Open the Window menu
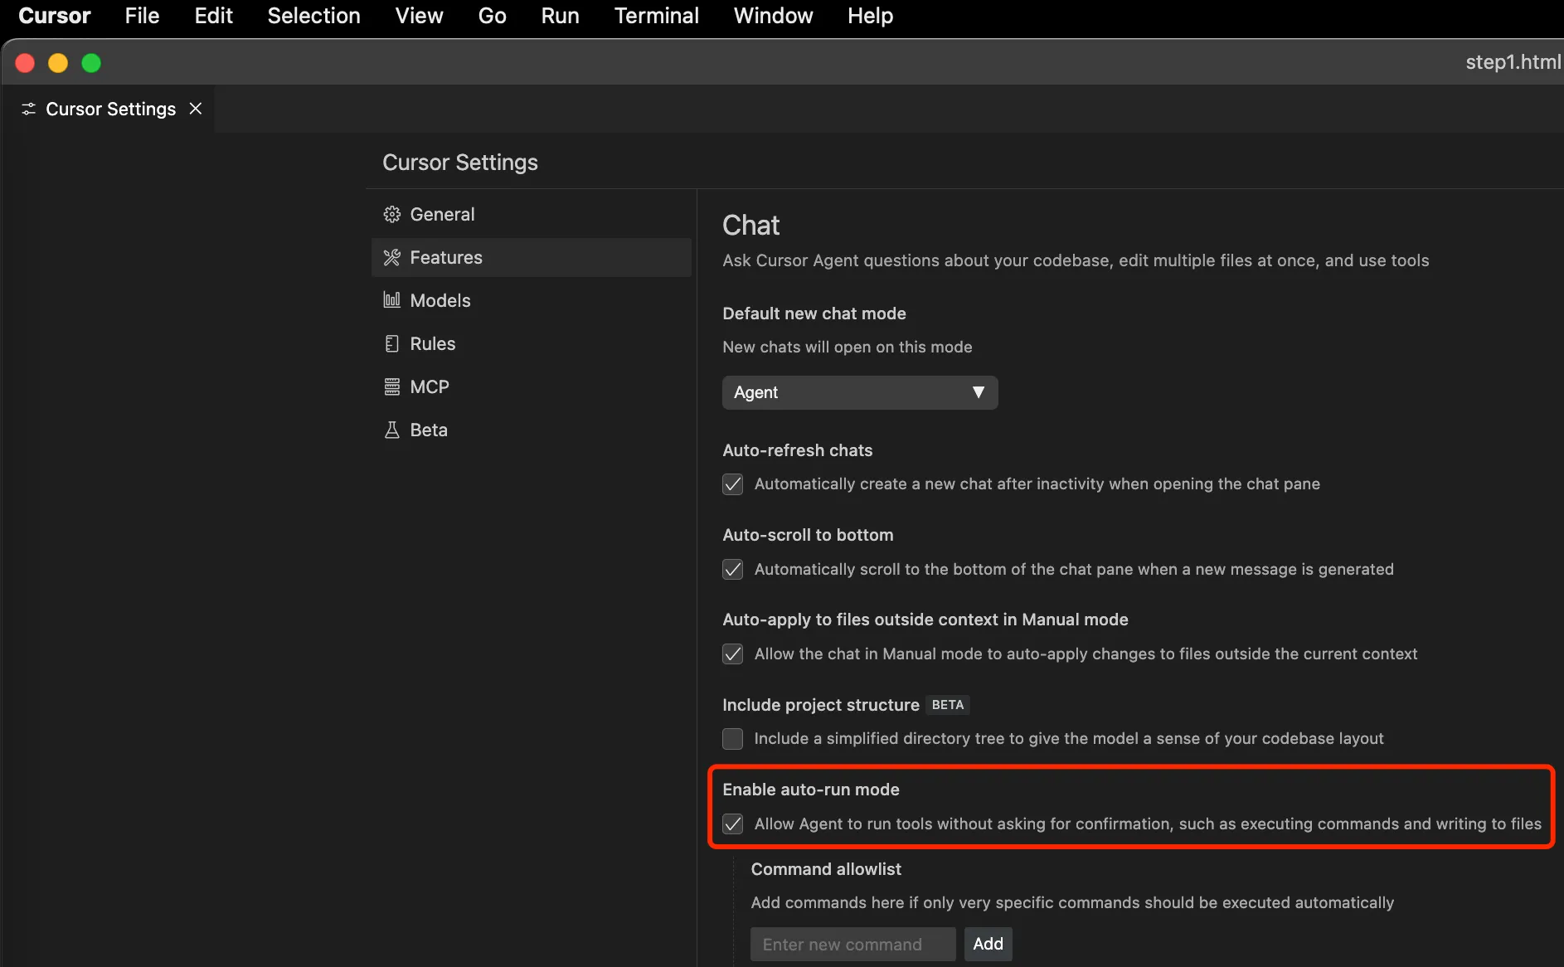This screenshot has width=1564, height=967. coord(773,16)
